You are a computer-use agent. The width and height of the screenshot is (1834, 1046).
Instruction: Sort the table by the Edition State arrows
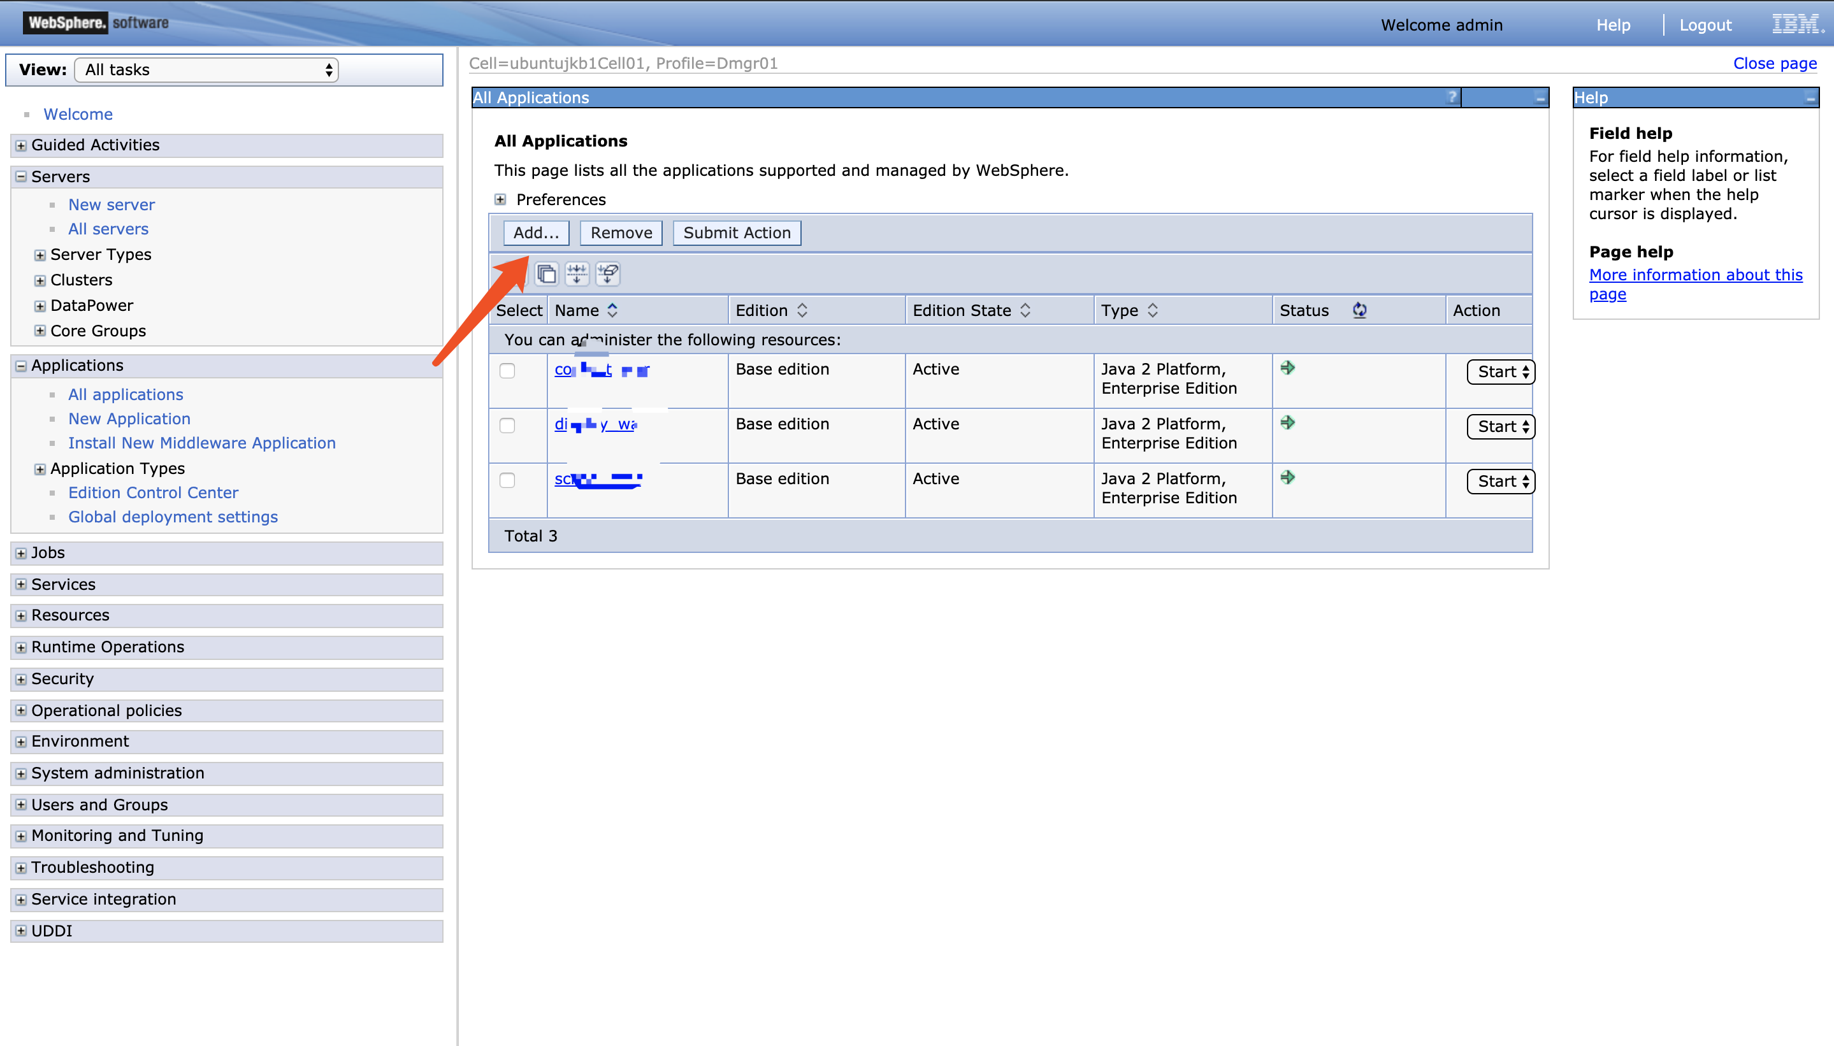click(1025, 310)
